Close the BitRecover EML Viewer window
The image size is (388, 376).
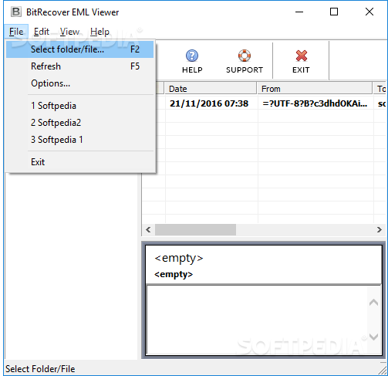(x=369, y=12)
